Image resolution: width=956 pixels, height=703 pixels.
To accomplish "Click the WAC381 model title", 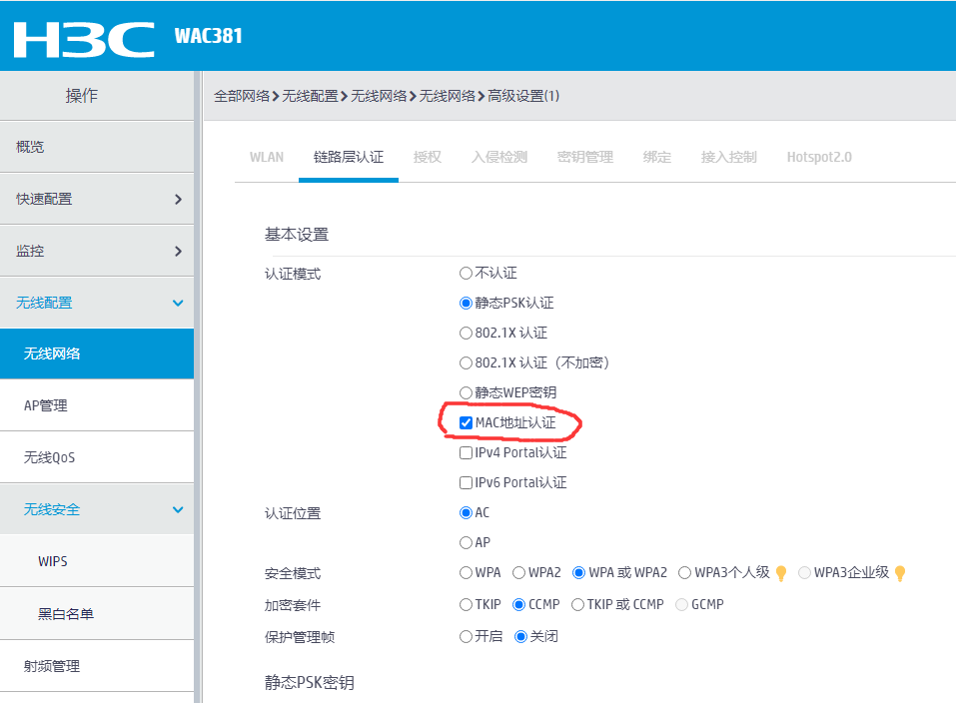I will tap(208, 36).
